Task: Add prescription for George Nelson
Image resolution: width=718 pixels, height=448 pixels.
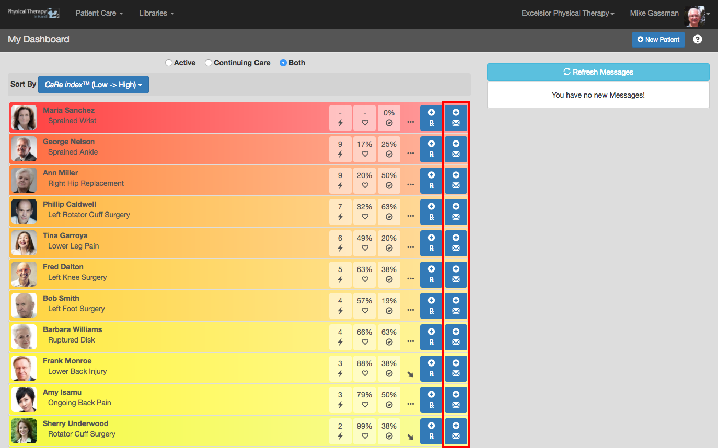Action: 431,149
